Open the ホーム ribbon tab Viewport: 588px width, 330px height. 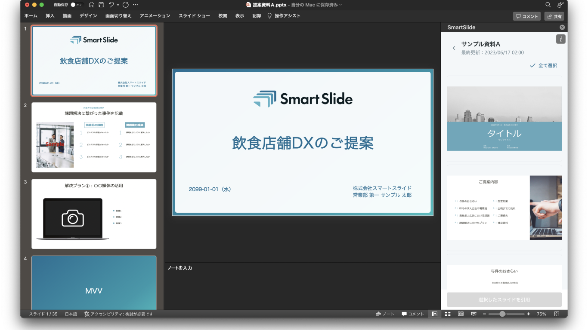pyautogui.click(x=31, y=16)
